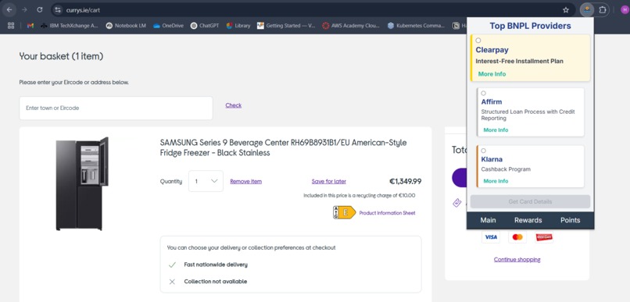Reload the currys.ie cart page
Screen dimensions: 630x302
point(39,9)
